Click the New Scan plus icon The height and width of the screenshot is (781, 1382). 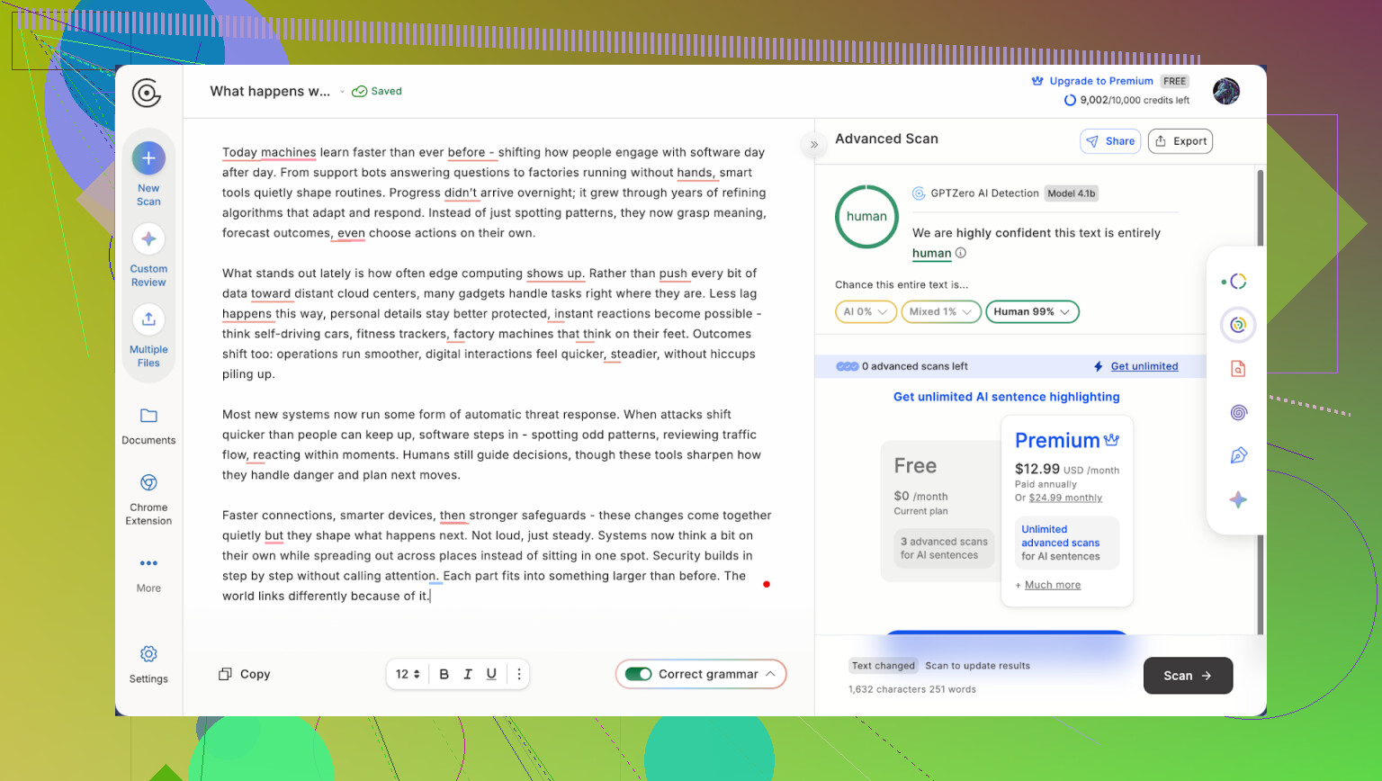(148, 159)
